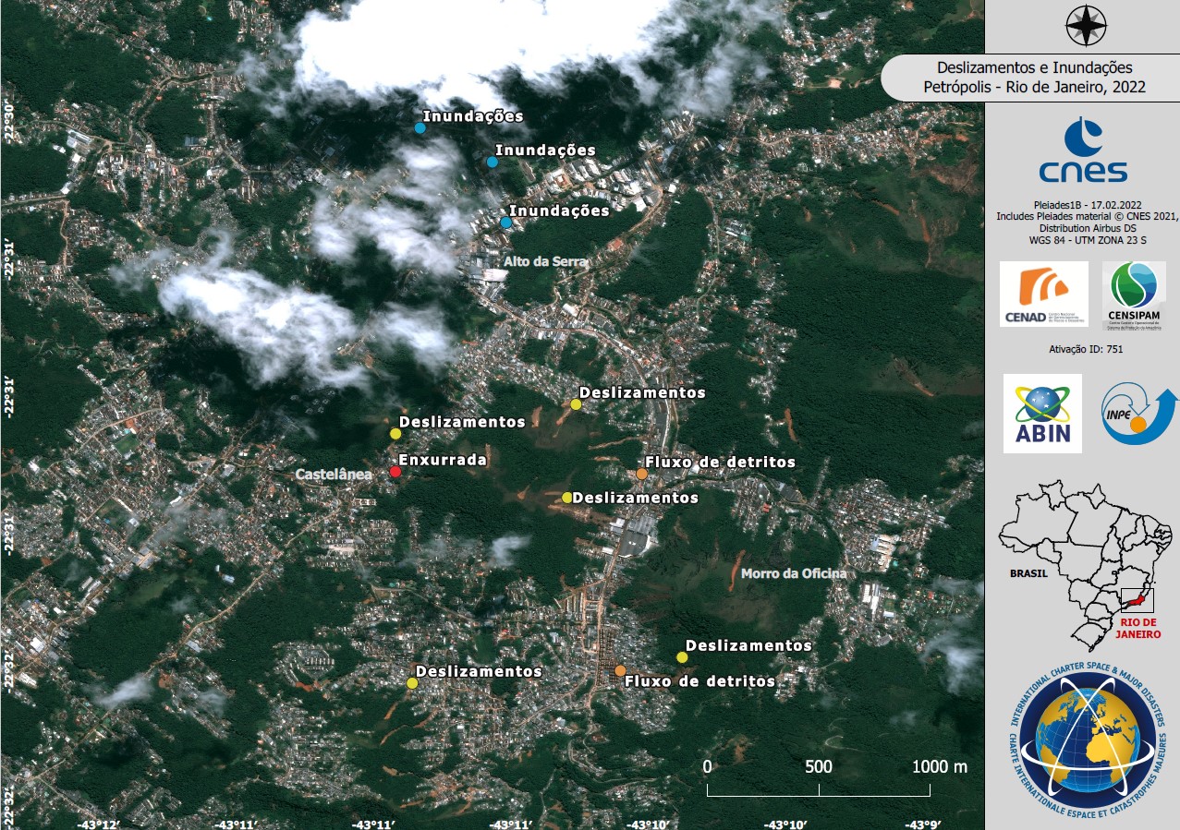Click the Alto da Serra place label
Viewport: 1180px width, 830px height.
545,261
